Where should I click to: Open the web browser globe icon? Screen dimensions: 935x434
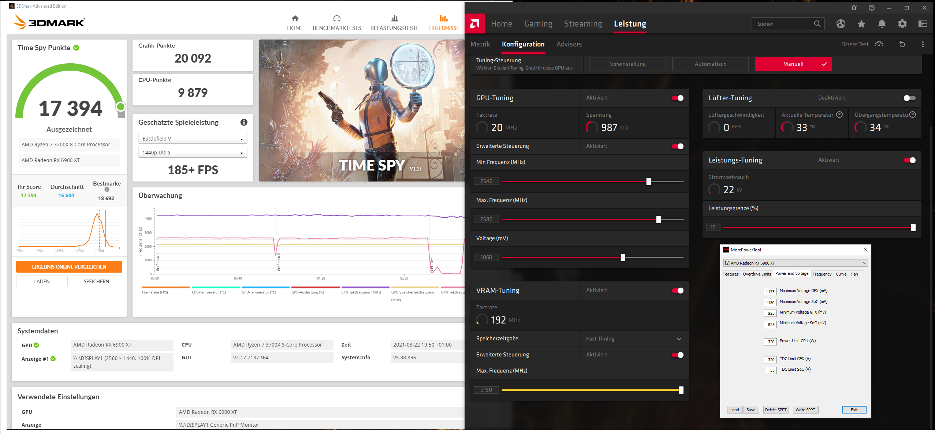pyautogui.click(x=841, y=24)
